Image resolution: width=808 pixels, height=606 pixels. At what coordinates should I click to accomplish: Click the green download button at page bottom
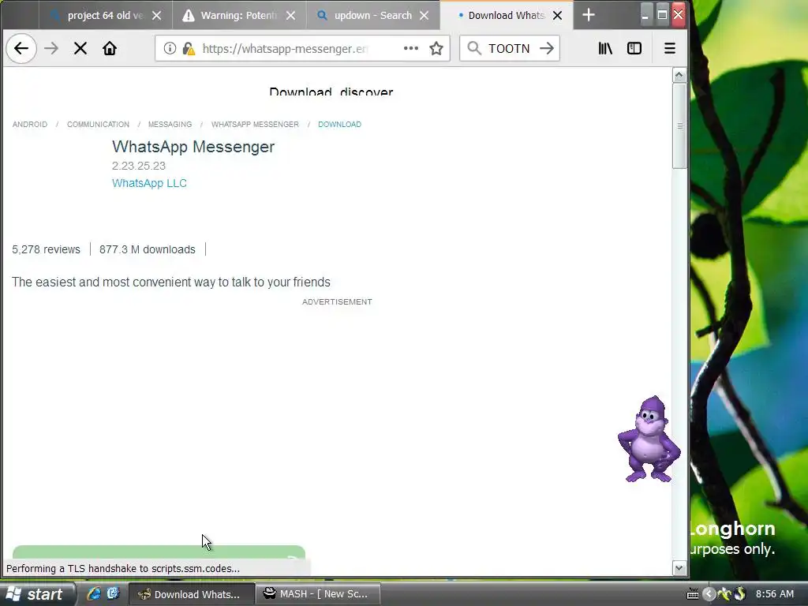(x=159, y=552)
